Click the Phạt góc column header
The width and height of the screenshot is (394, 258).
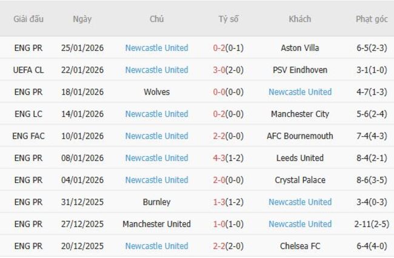372,19
